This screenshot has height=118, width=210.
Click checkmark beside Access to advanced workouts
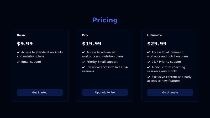83,52
